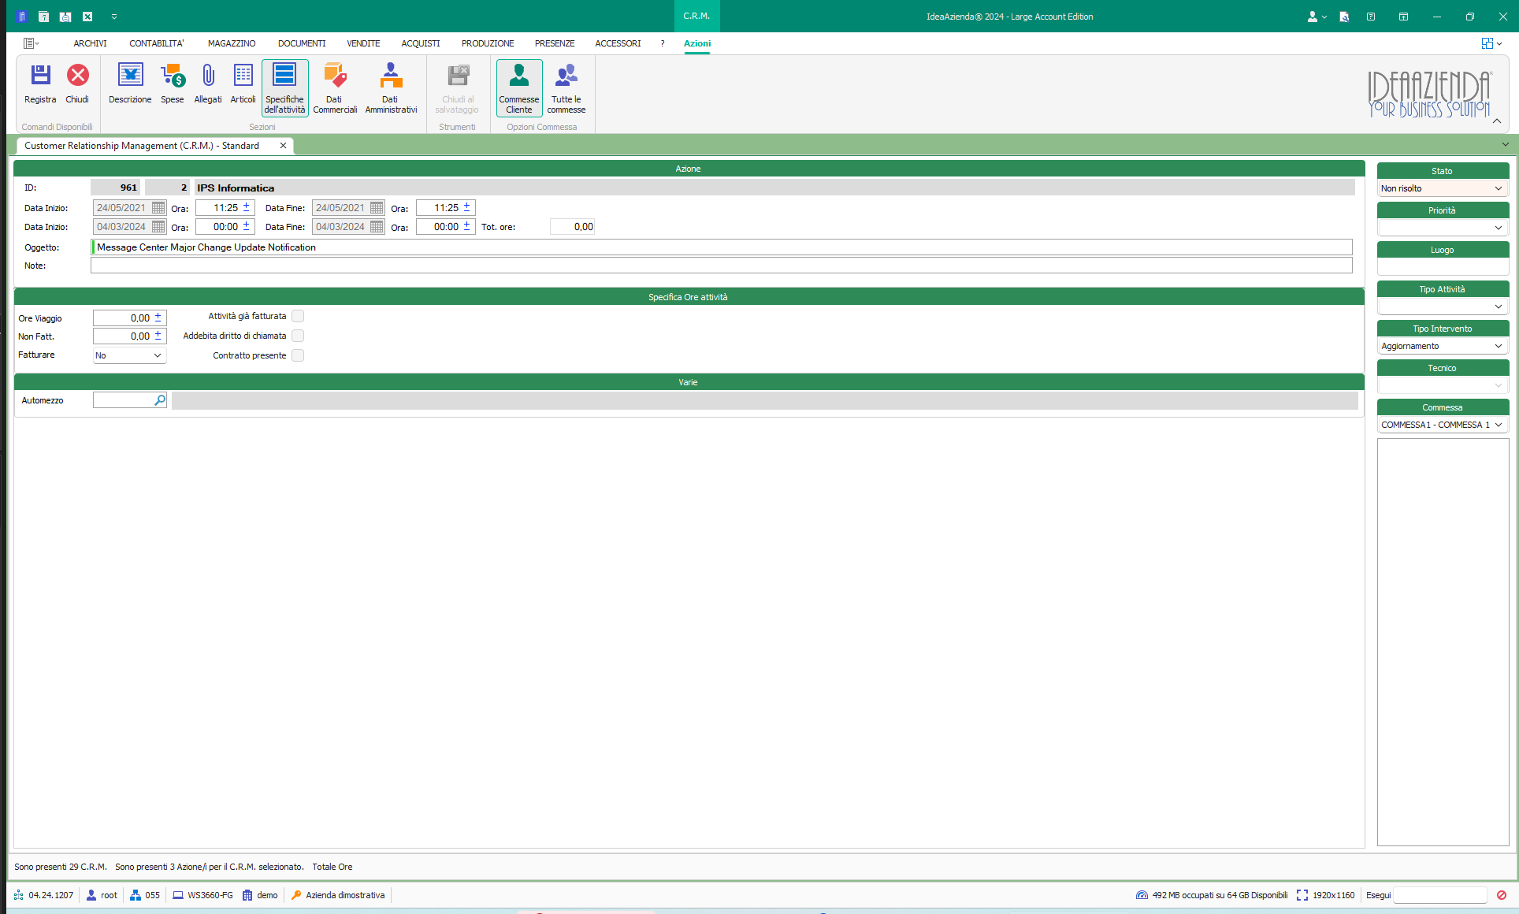Adjust the Ore Viaggio stepper
This screenshot has width=1519, height=914.
coord(158,318)
